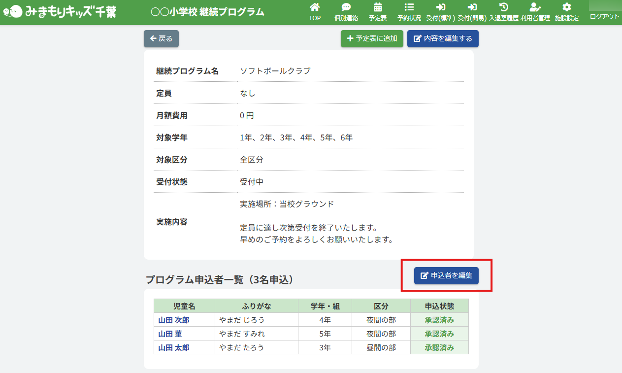This screenshot has width=622, height=373.
Task: Open 施設設定 gear icon
Action: [566, 7]
